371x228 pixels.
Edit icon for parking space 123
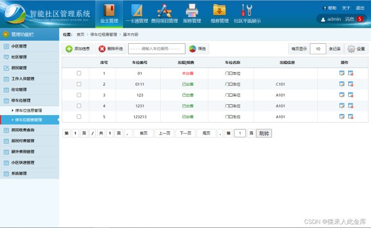click(x=342, y=95)
